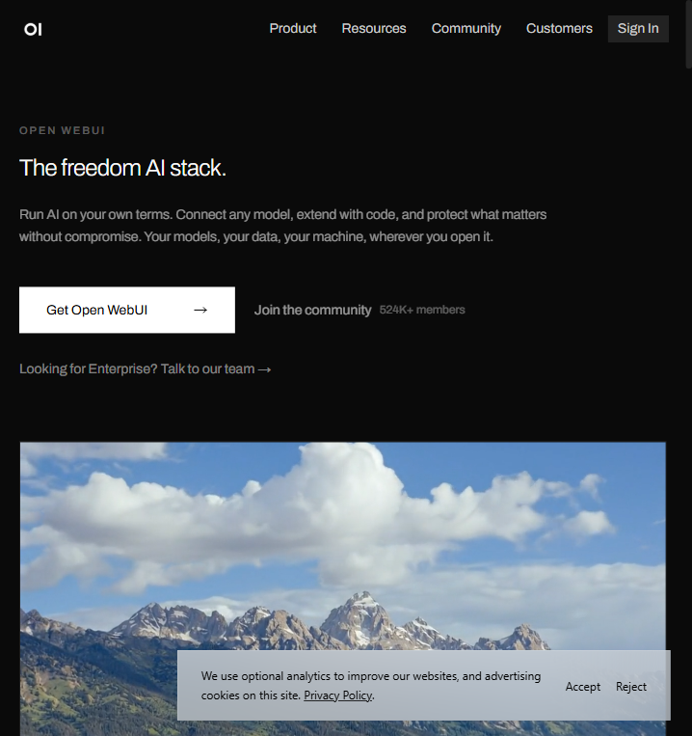Accept the cookies in the banner

pyautogui.click(x=583, y=686)
